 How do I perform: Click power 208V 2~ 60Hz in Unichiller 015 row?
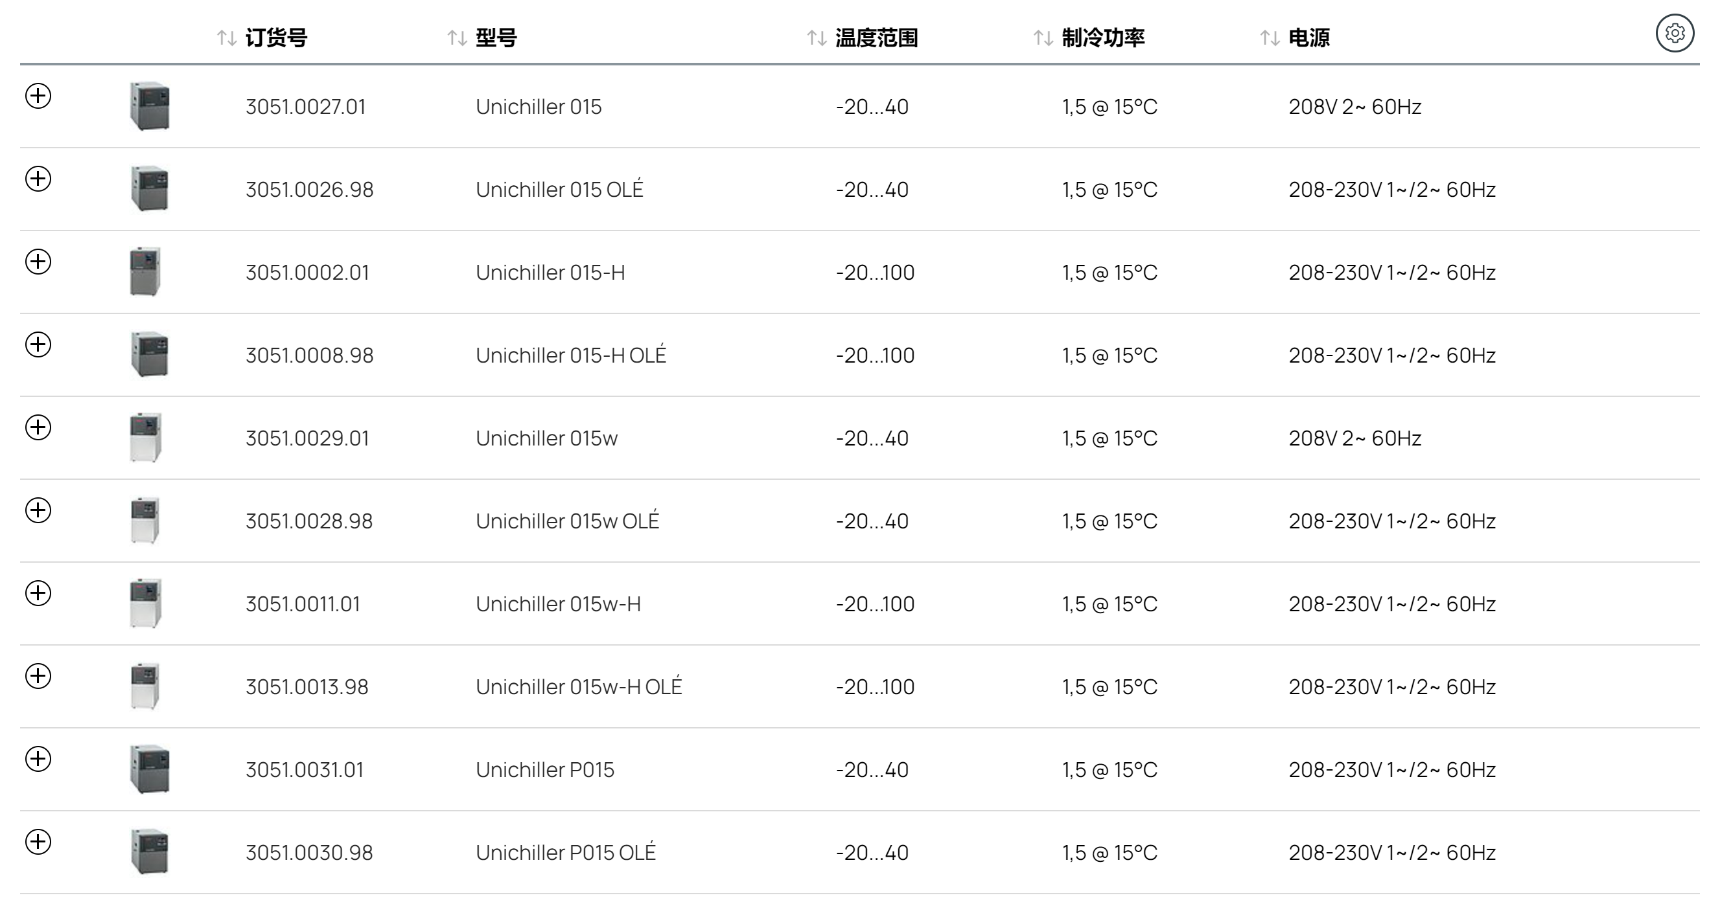tap(1354, 107)
